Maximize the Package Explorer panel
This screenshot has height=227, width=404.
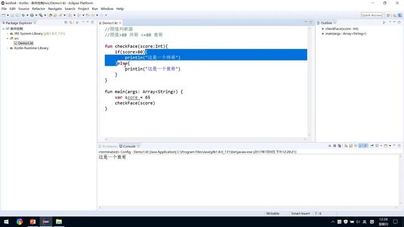[93, 23]
